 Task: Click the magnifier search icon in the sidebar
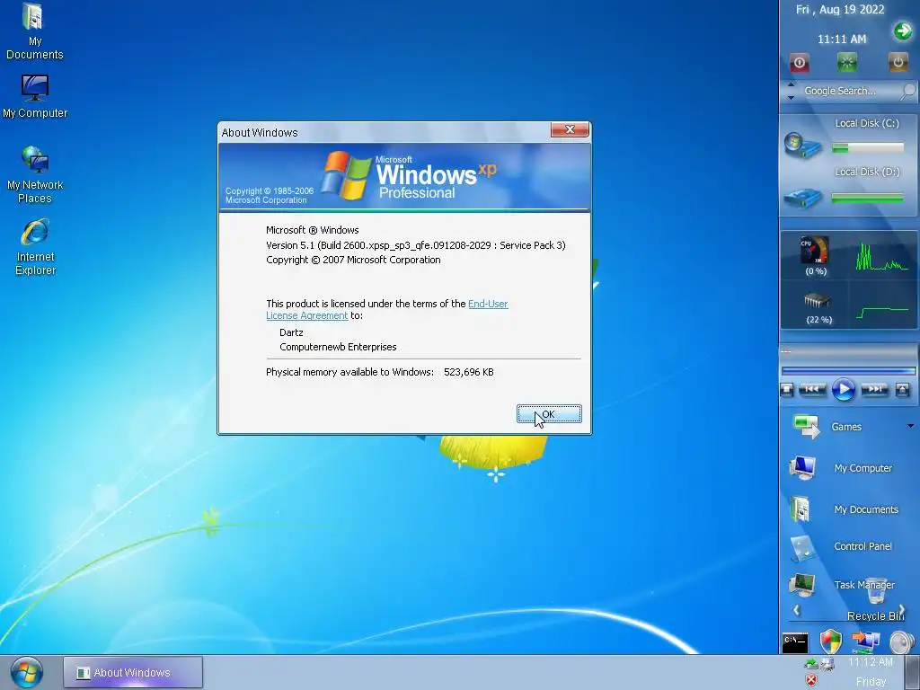click(907, 91)
